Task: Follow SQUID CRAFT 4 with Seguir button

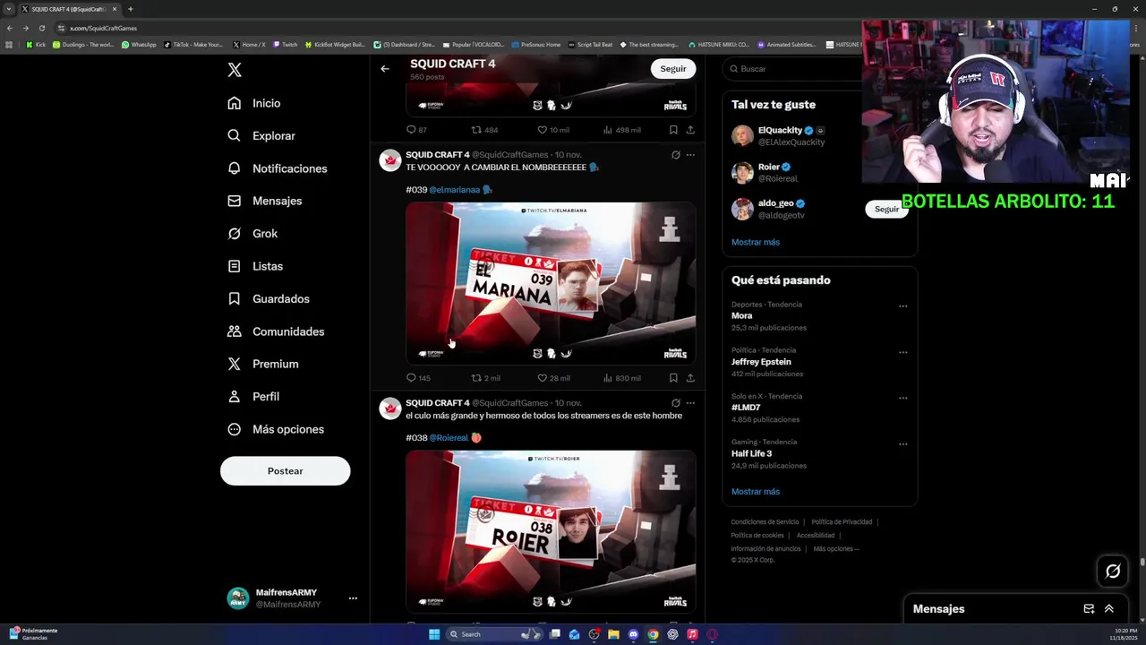Action: point(673,69)
